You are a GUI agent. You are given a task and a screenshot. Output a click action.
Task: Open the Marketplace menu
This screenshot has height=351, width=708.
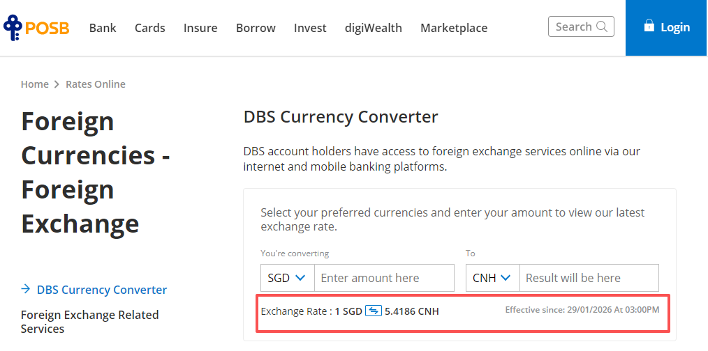[x=454, y=28]
